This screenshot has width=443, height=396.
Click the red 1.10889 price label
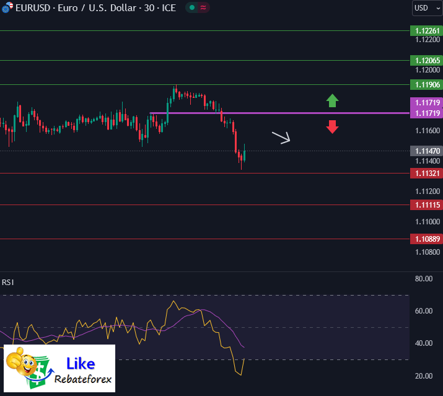(426, 239)
